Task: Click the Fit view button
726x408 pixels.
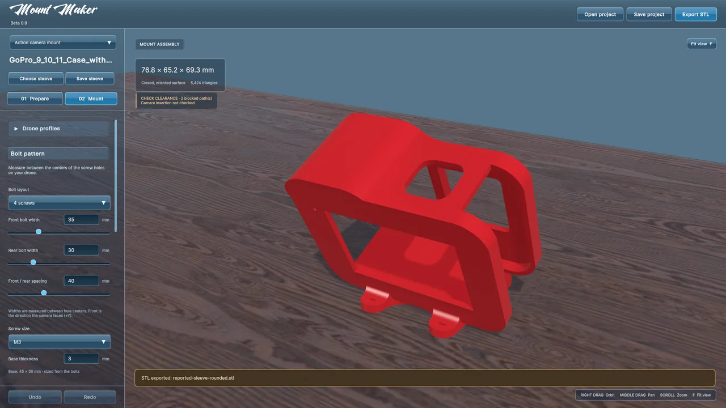Action: tap(702, 44)
